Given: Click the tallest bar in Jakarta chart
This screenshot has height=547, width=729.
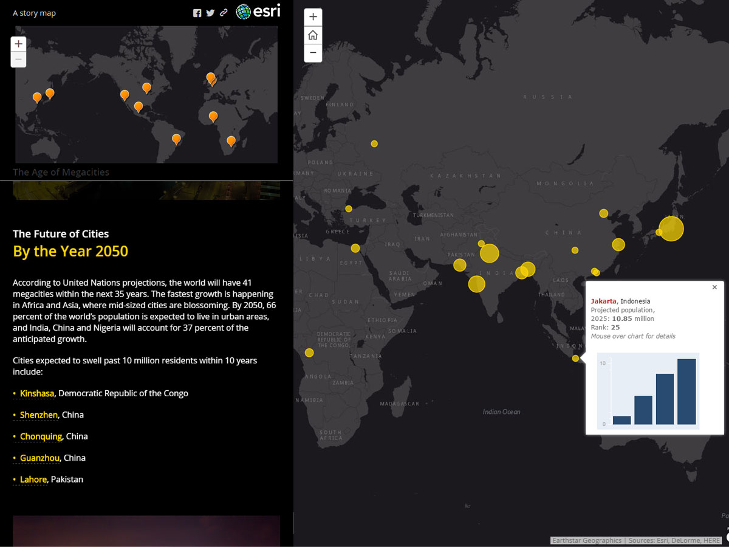Looking at the screenshot, I should 686,391.
